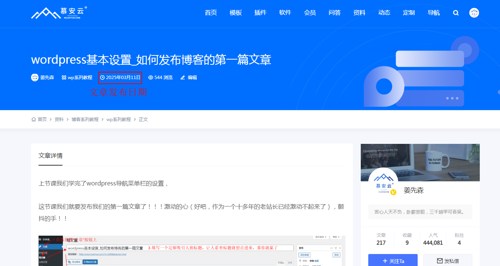Click 正文 in the breadcrumb

tap(143, 119)
